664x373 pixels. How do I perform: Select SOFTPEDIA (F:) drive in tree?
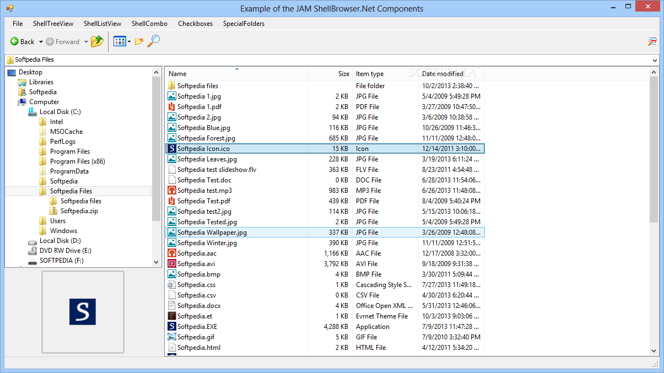tap(61, 261)
